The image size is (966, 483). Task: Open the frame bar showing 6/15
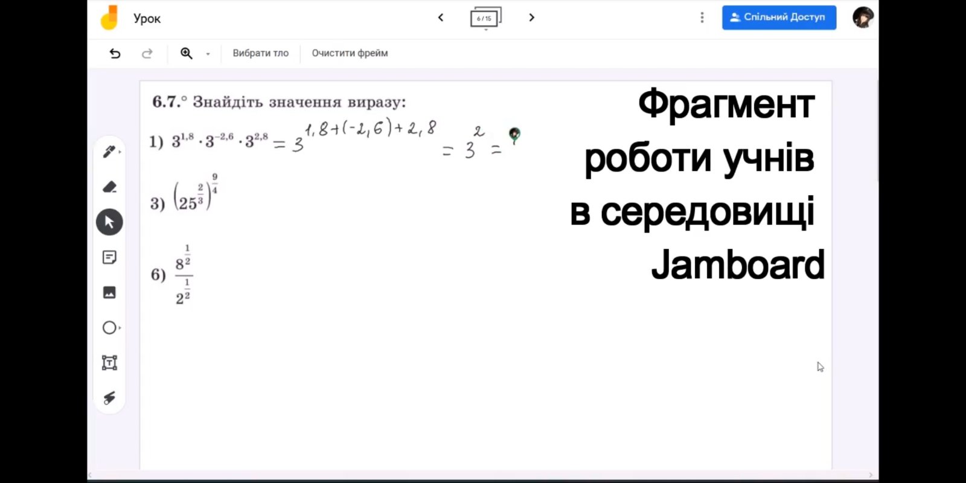(x=485, y=18)
